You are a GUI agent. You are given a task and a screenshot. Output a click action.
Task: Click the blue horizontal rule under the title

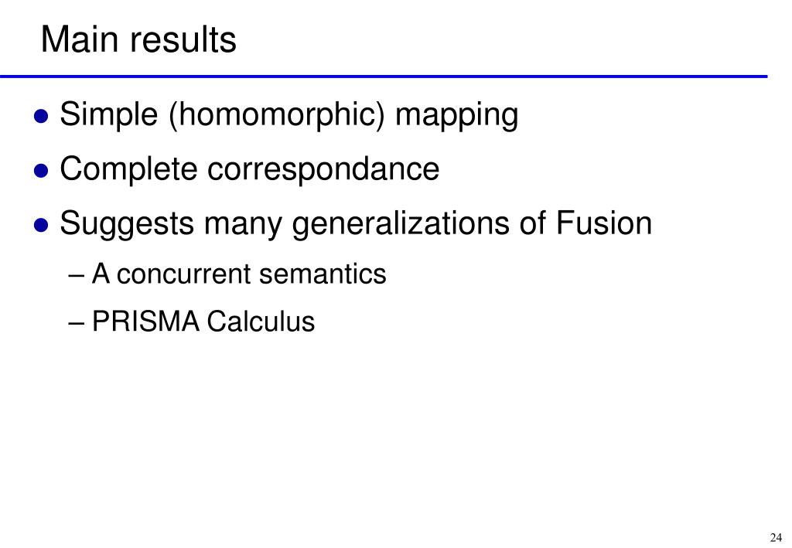tap(384, 77)
